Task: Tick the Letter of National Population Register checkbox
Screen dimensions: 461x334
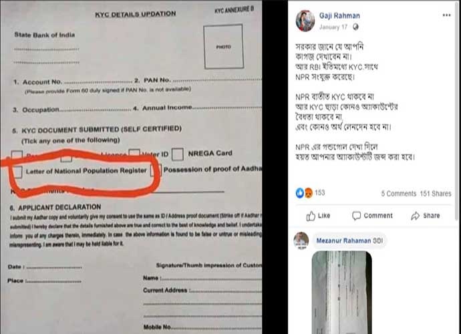Action: click(x=17, y=172)
